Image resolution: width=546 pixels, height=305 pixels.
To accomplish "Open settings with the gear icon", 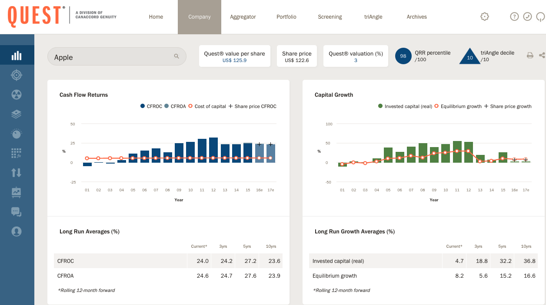I will click(485, 16).
